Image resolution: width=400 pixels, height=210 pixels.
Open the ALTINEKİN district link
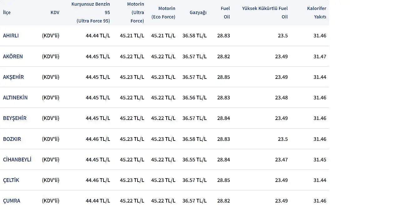point(15,98)
